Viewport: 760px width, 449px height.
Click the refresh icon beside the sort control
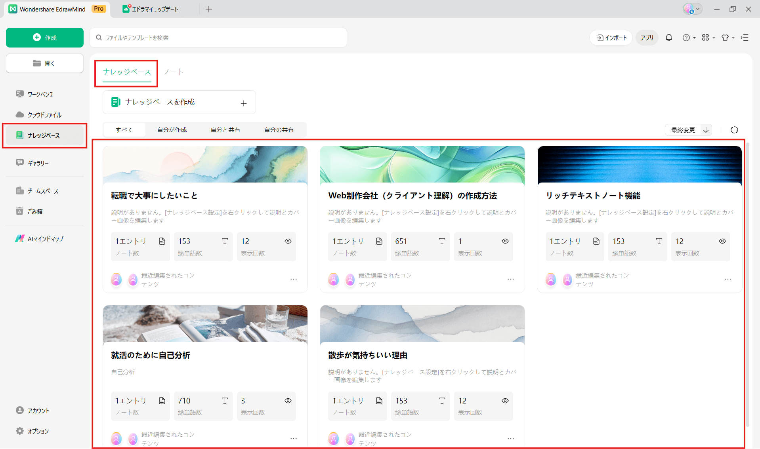coord(734,130)
